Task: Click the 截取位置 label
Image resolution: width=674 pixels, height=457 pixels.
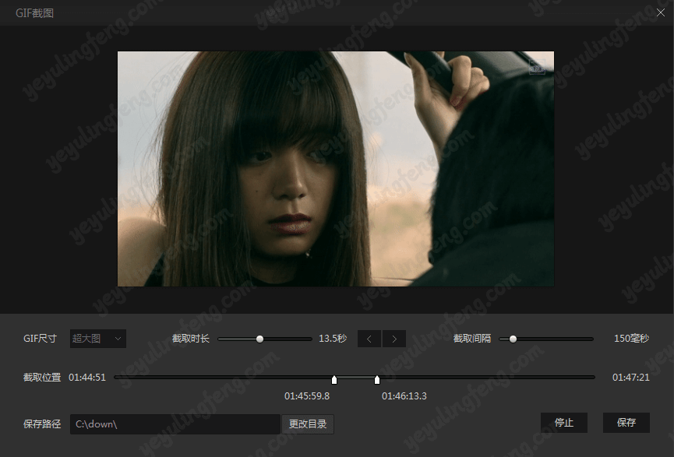Action: point(42,377)
